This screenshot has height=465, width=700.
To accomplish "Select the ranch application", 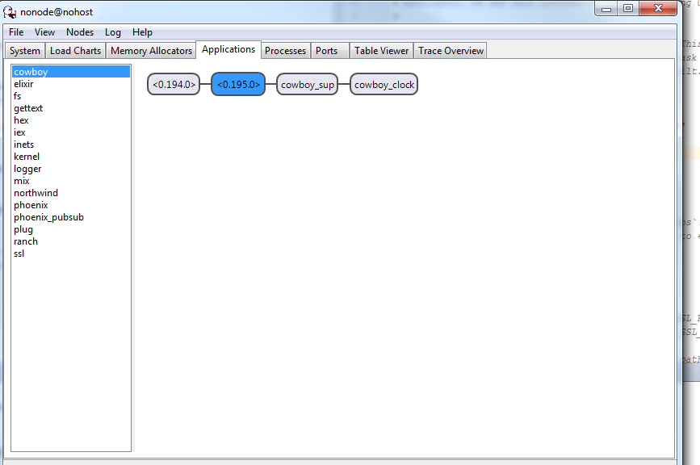I will click(x=25, y=241).
